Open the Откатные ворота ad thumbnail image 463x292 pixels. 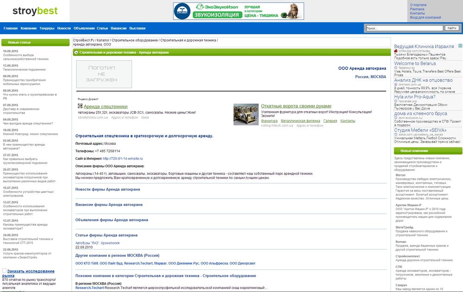246,114
